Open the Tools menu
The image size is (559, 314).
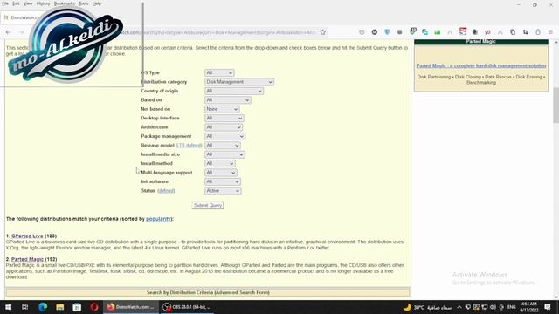tap(84, 3)
